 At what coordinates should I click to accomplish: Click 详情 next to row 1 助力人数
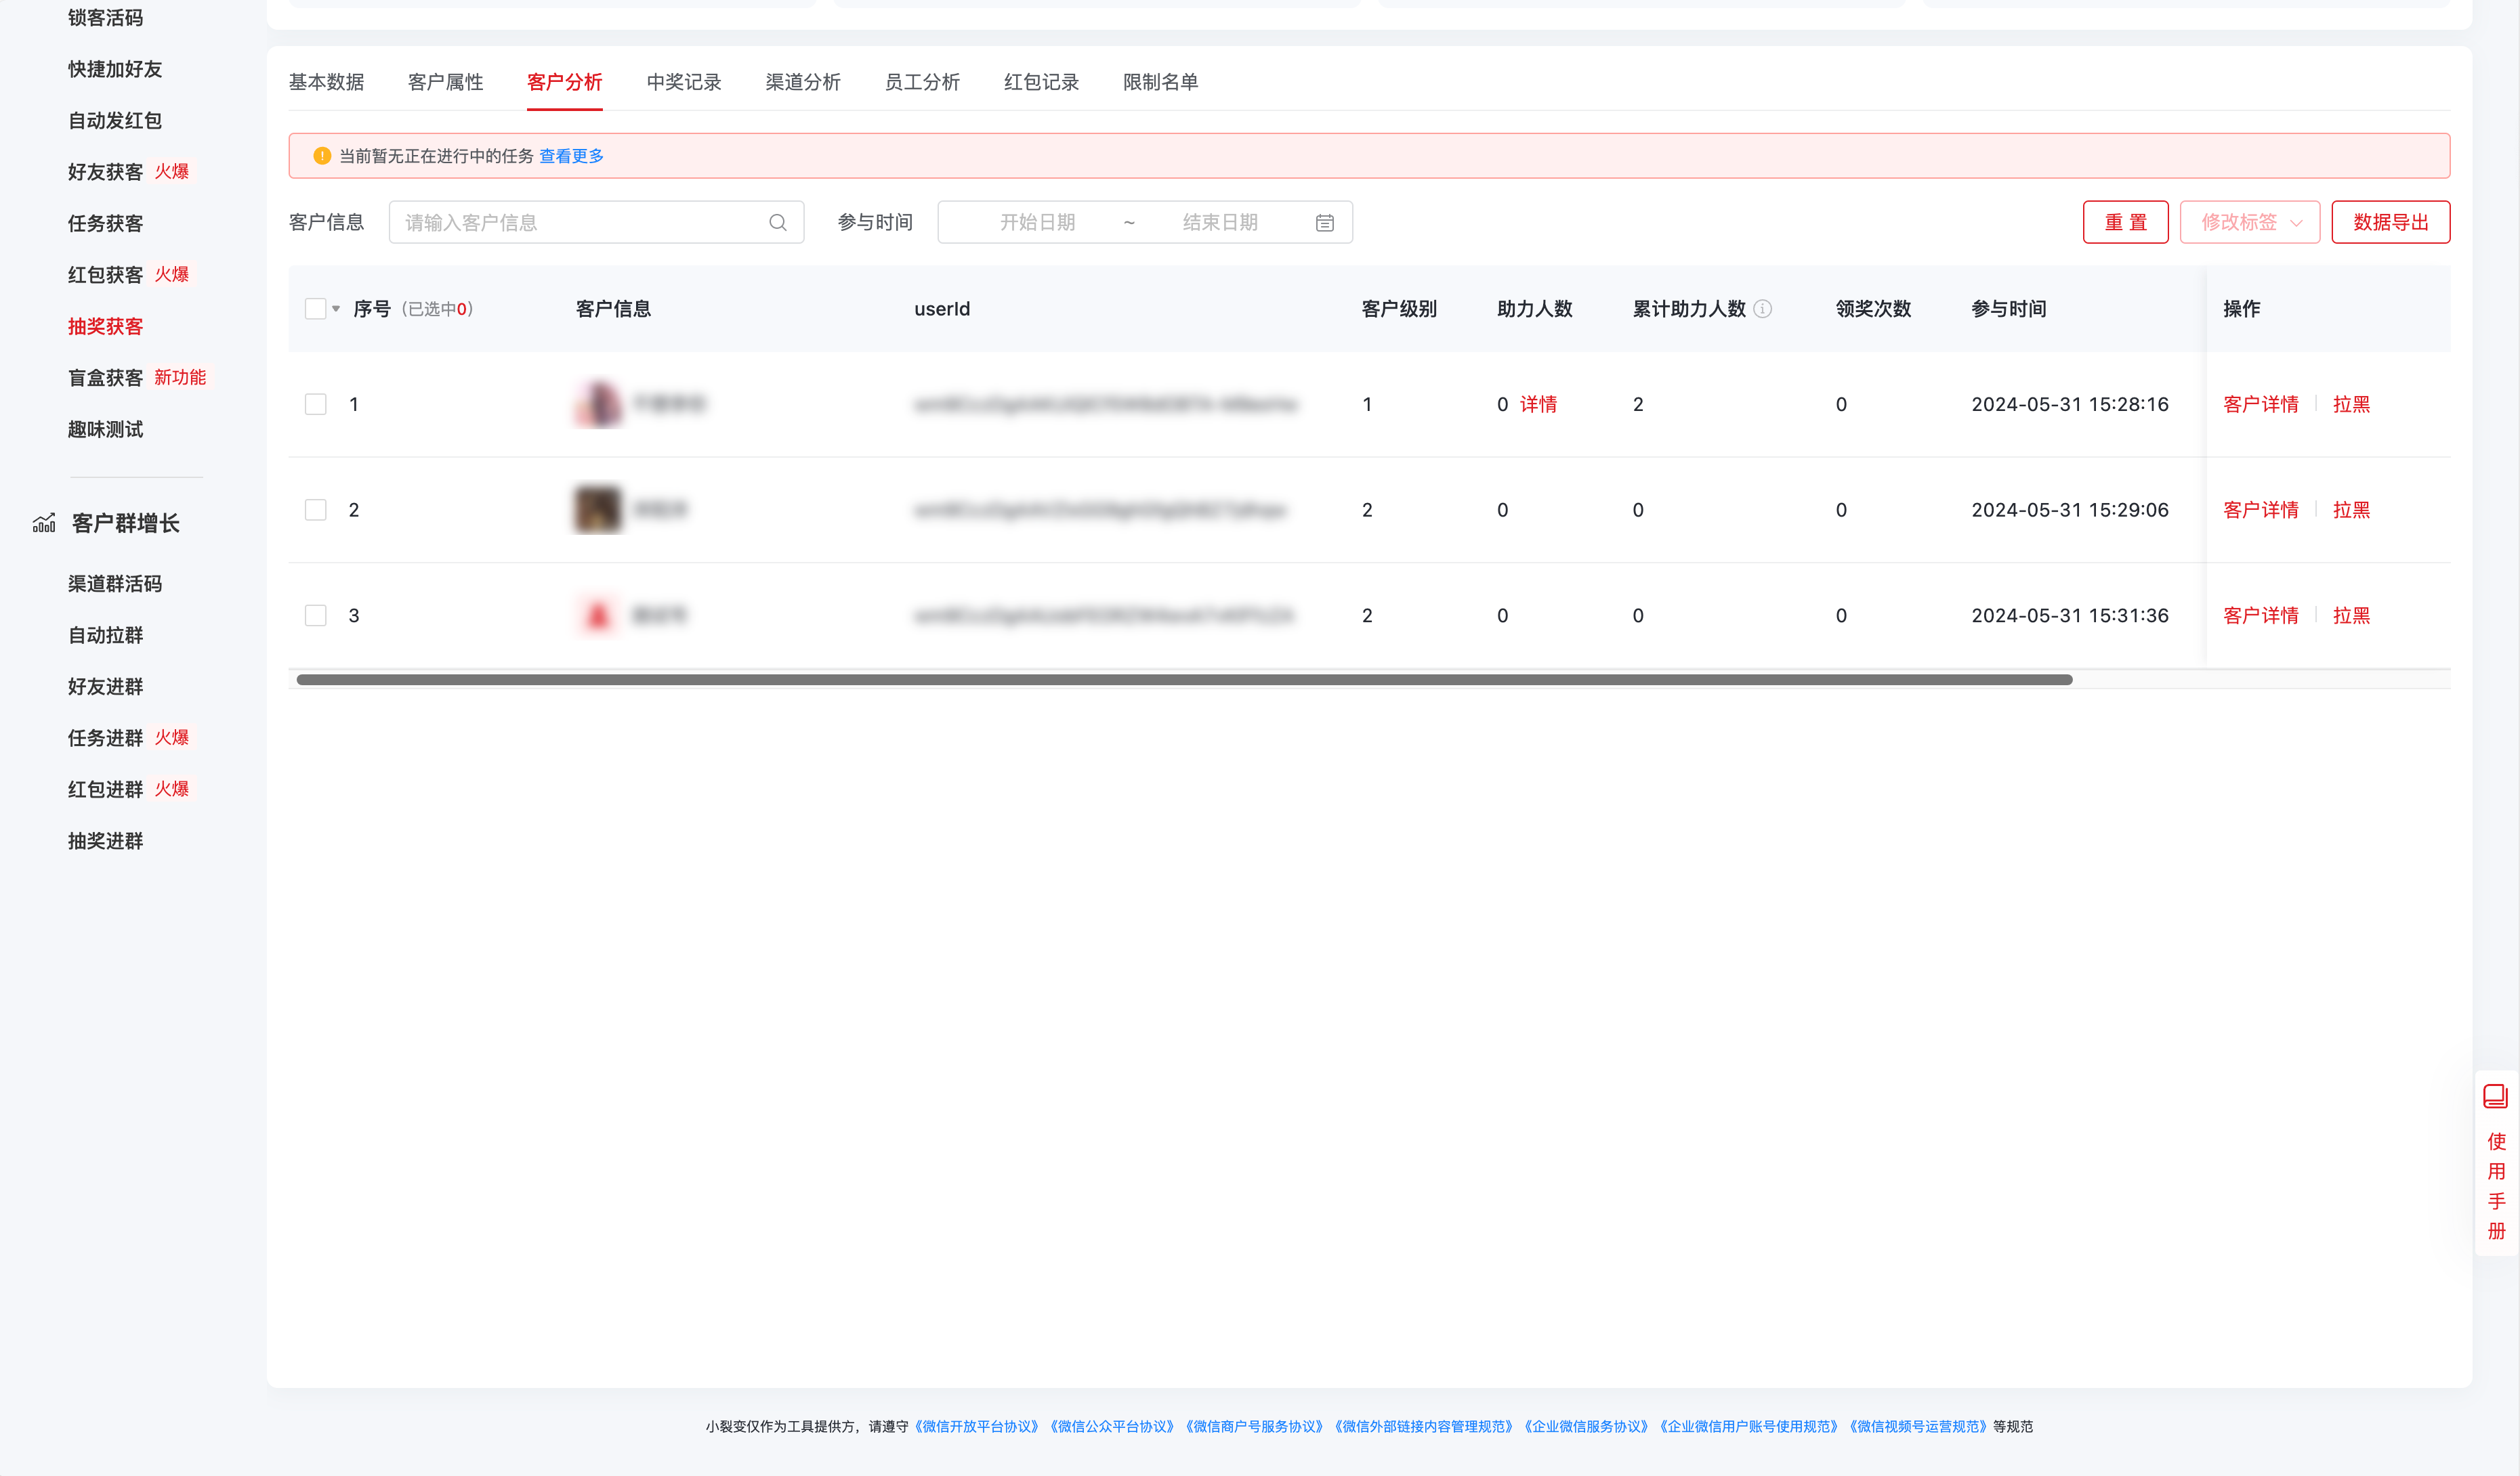tap(1537, 405)
